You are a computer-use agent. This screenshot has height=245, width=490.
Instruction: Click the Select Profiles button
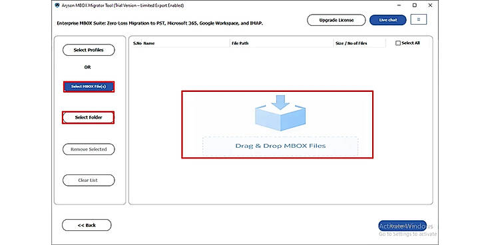[x=89, y=50]
